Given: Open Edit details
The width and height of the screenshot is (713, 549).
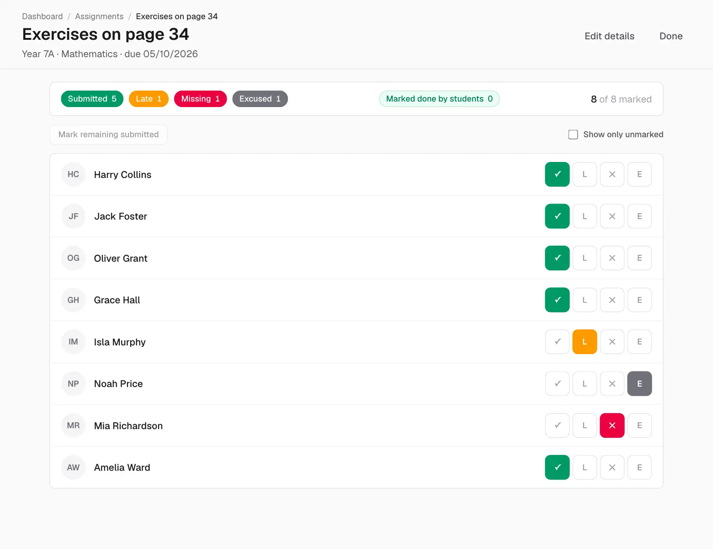Looking at the screenshot, I should pyautogui.click(x=609, y=36).
